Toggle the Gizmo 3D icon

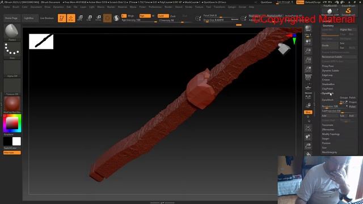coord(107,18)
